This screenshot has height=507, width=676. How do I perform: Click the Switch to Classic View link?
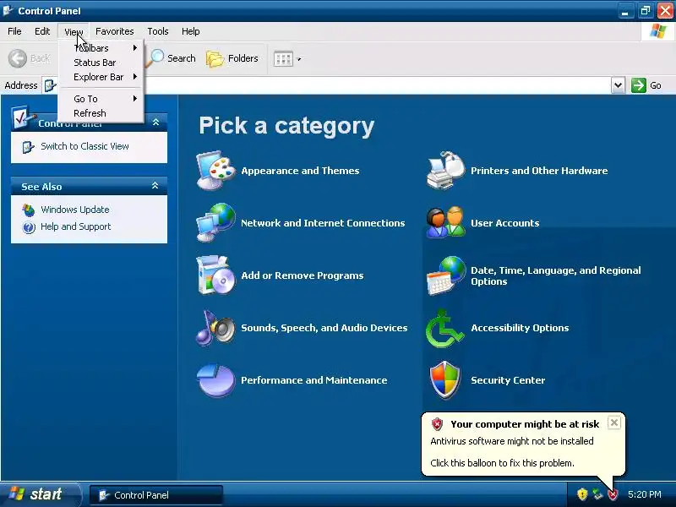85,146
